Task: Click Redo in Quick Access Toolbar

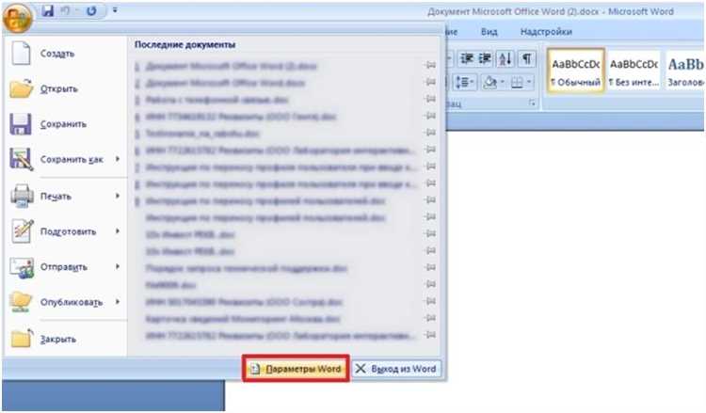Action: click(91, 10)
